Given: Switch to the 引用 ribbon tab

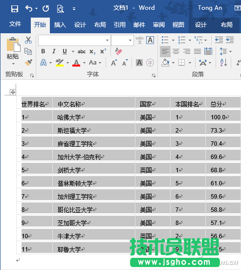Looking at the screenshot, I should (120, 25).
